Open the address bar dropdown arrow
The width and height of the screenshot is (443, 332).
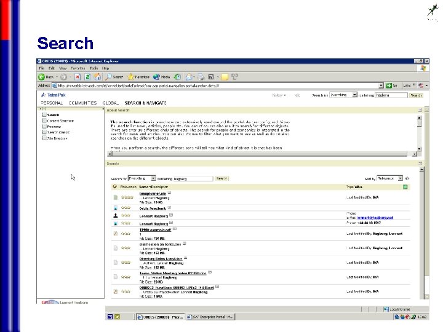tap(381, 85)
